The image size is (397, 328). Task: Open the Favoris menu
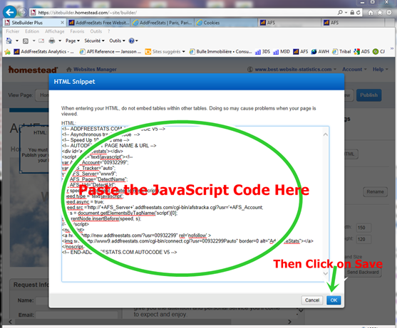(77, 31)
